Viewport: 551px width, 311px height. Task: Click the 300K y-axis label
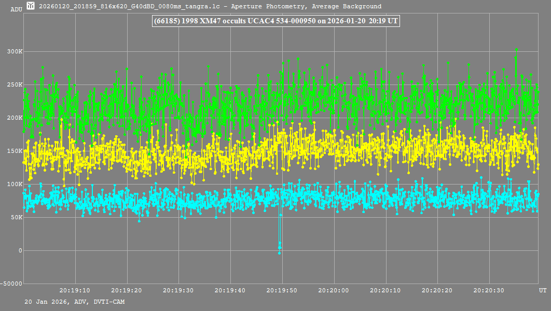pos(13,52)
